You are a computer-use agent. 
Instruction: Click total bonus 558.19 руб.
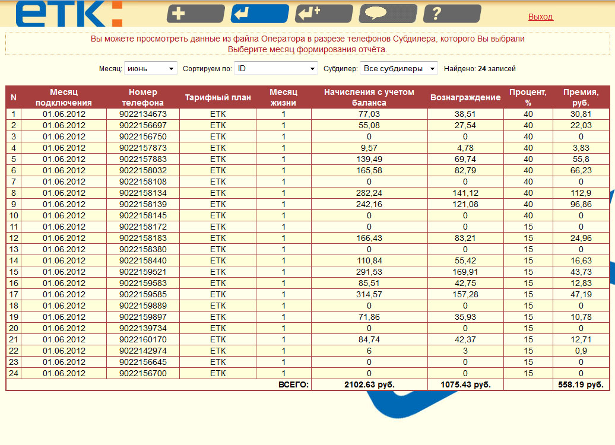(x=581, y=384)
